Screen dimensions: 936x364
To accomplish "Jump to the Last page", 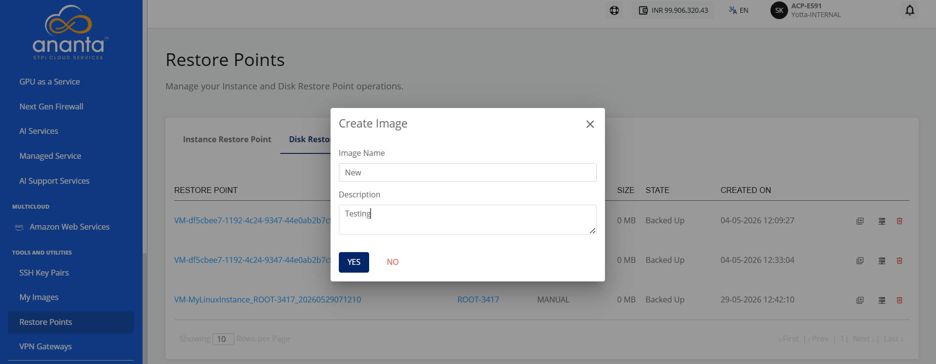I will click(894, 339).
